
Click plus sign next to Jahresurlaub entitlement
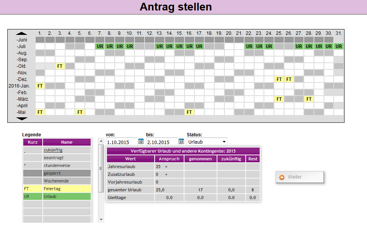point(166,167)
